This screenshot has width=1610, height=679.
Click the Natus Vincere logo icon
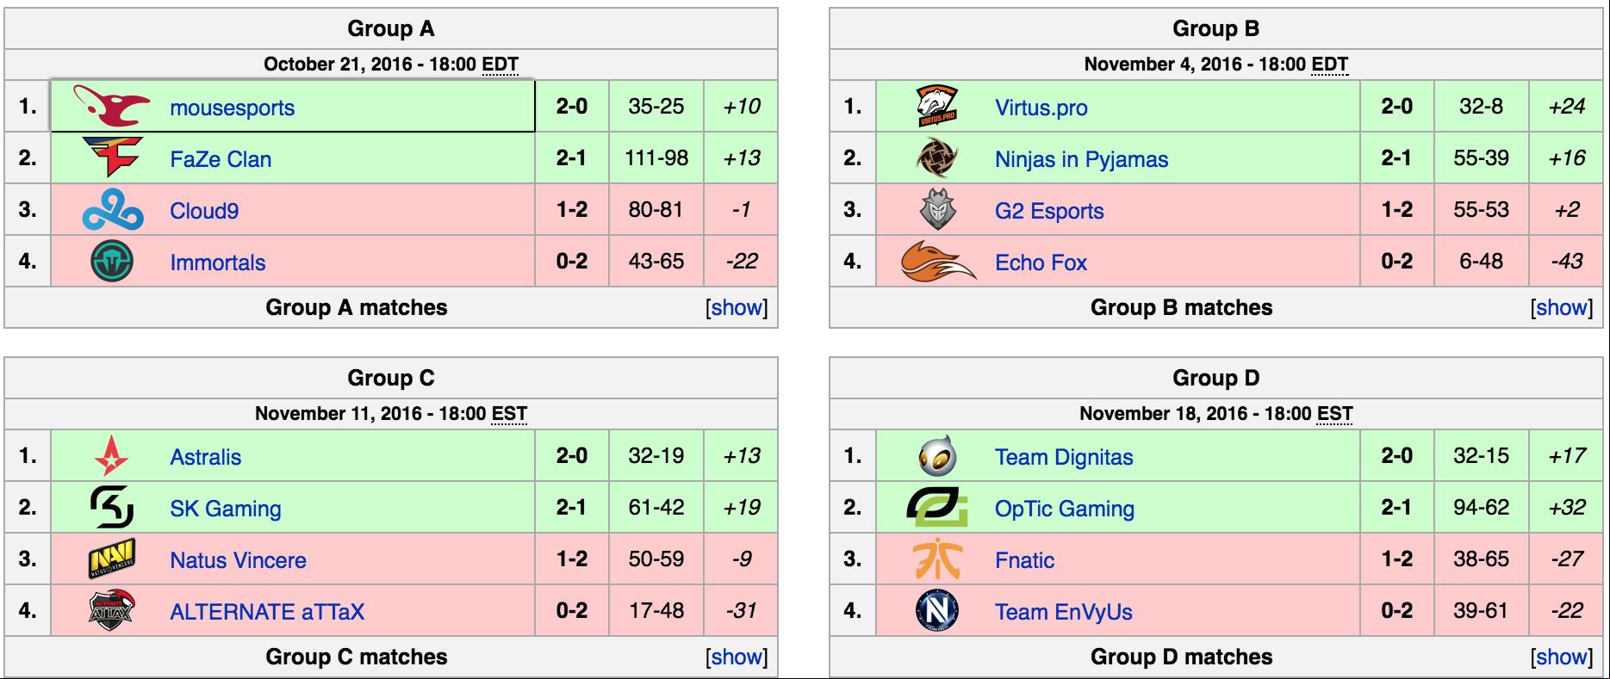coord(112,559)
